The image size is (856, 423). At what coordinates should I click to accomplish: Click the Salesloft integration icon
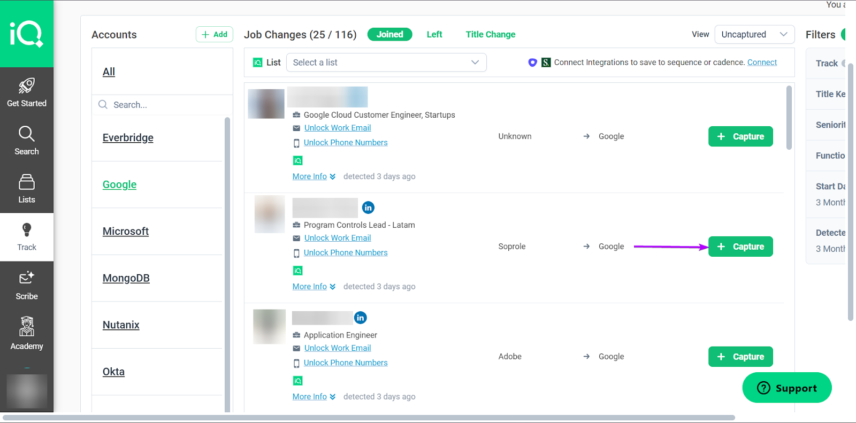[546, 63]
